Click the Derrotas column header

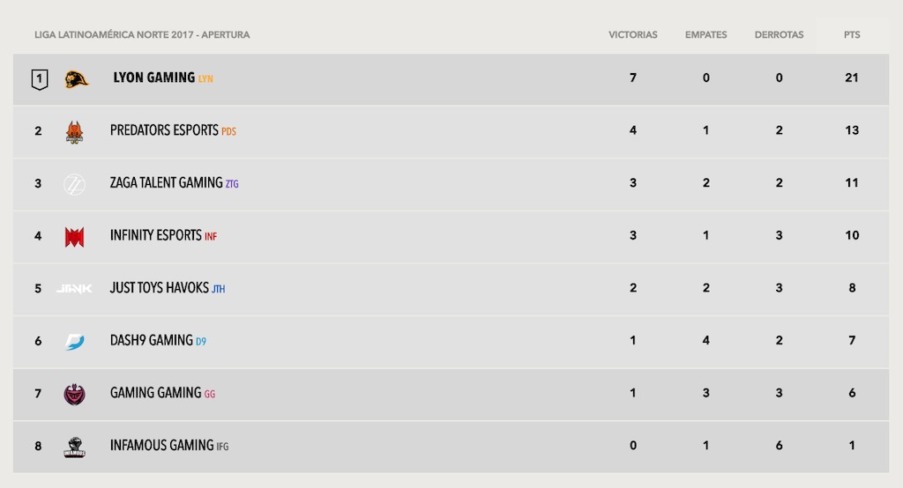[x=780, y=34]
